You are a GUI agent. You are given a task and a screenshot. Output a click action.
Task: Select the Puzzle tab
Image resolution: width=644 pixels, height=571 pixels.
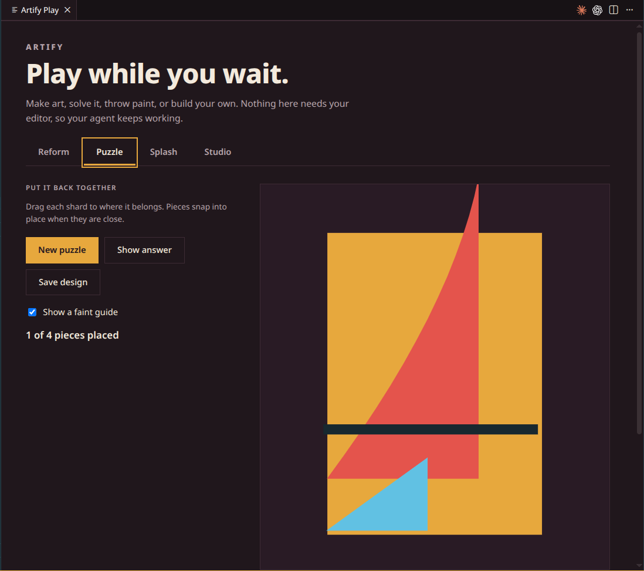click(x=110, y=152)
